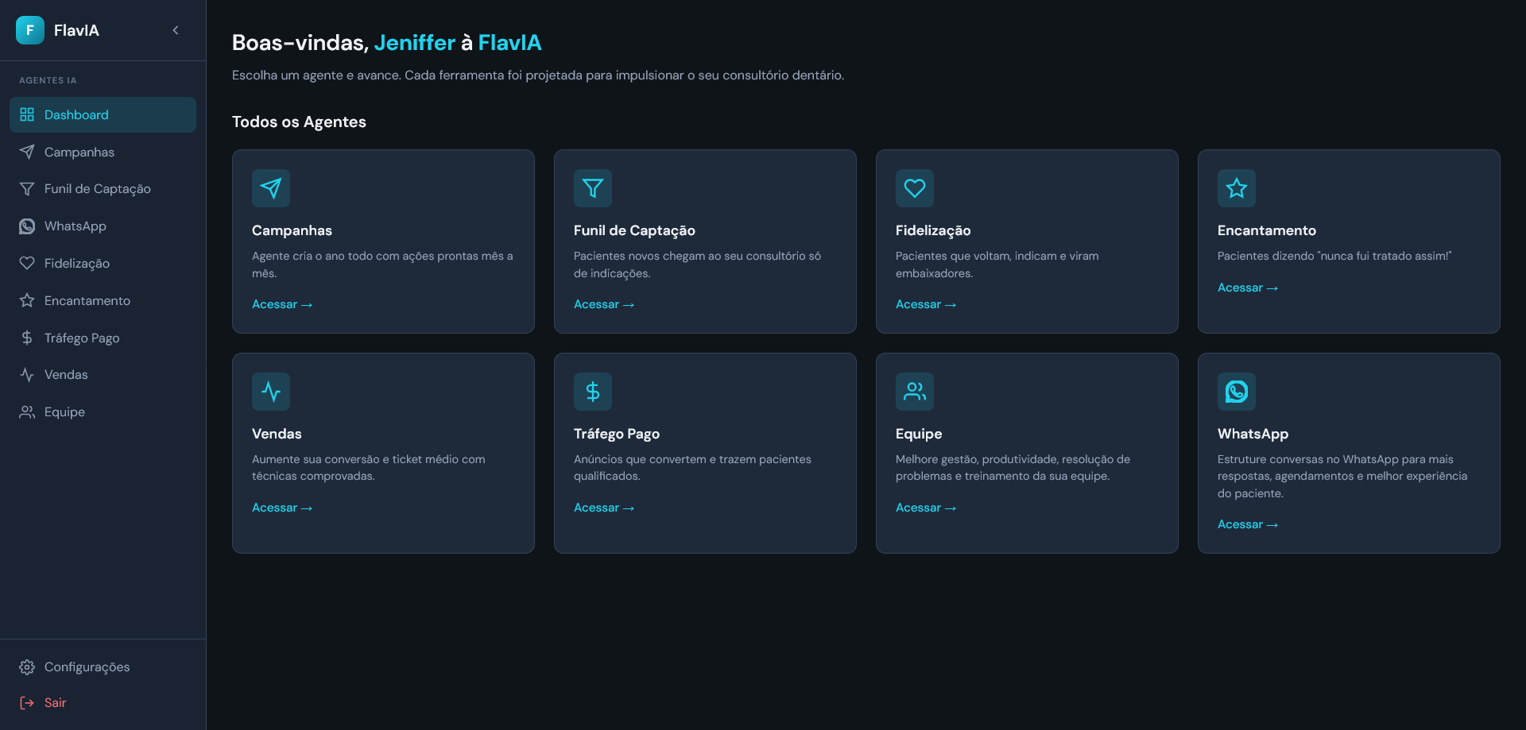
Task: Select Tráfego Pago in the sidebar
Action: 82,338
